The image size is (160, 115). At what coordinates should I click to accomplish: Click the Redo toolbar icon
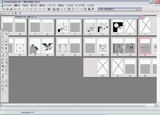coord(44,9)
